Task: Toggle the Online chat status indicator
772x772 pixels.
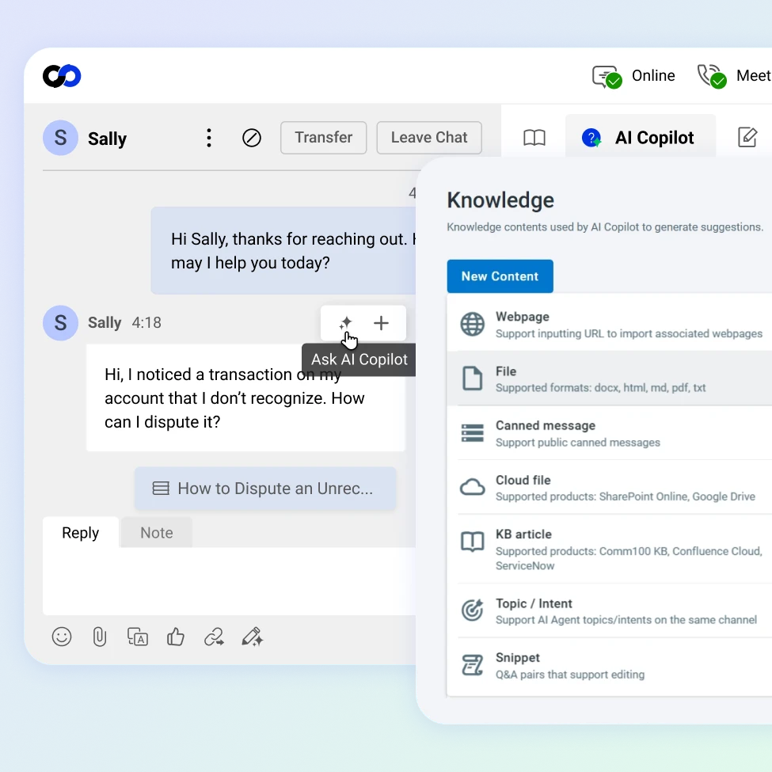Action: pyautogui.click(x=633, y=76)
